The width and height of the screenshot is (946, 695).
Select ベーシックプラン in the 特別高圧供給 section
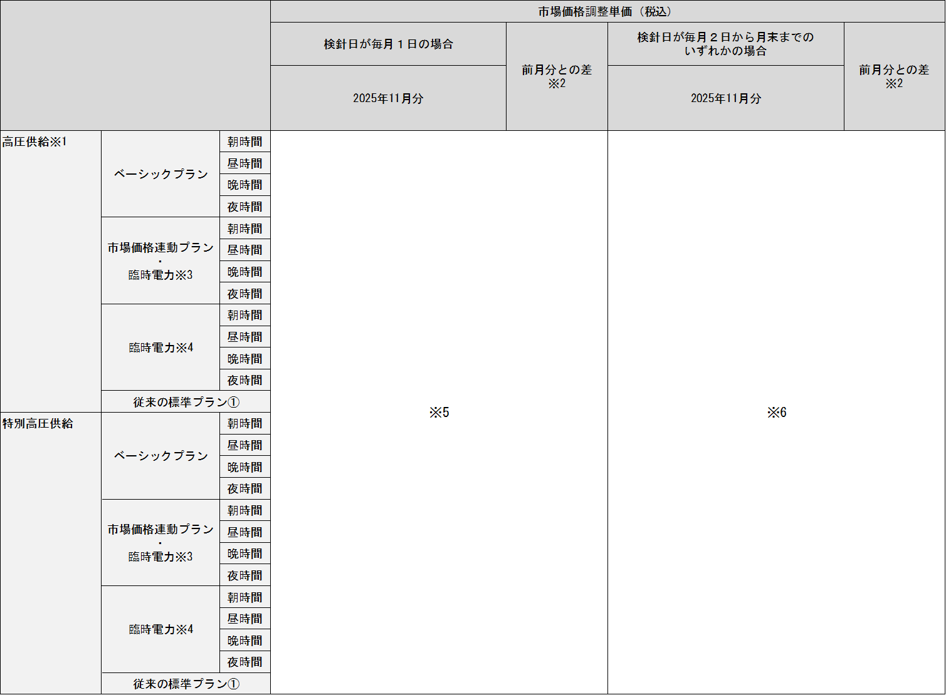coord(160,456)
